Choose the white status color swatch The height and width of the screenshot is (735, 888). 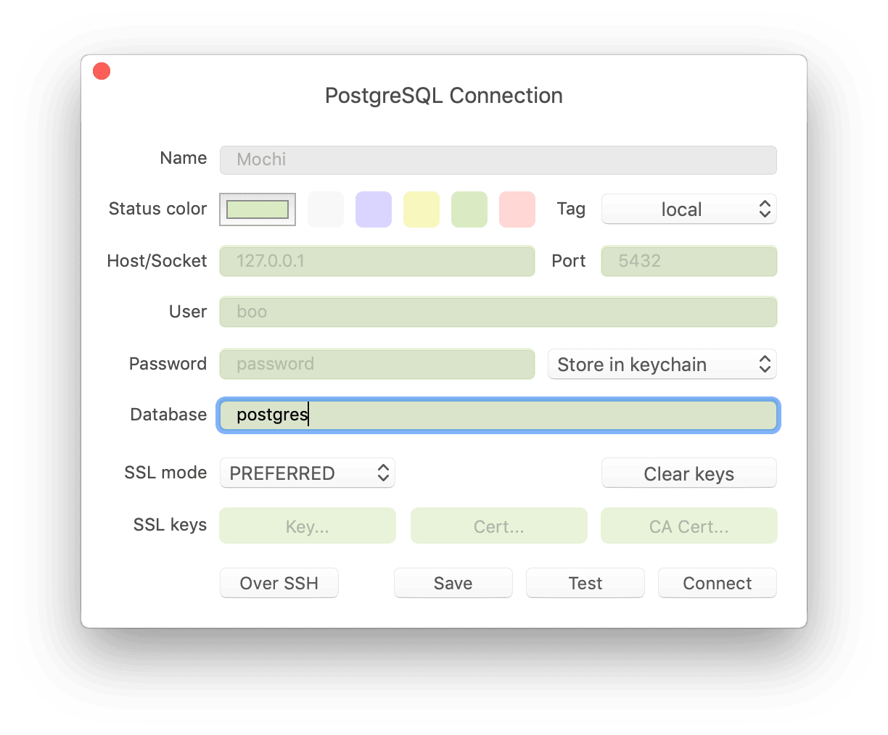click(x=326, y=209)
